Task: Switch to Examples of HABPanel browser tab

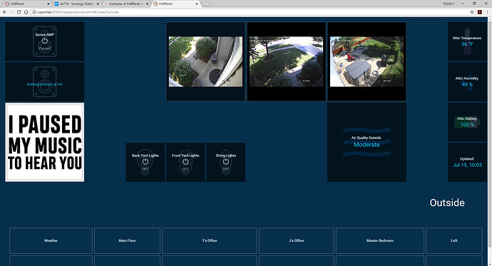Action: pyautogui.click(x=125, y=4)
